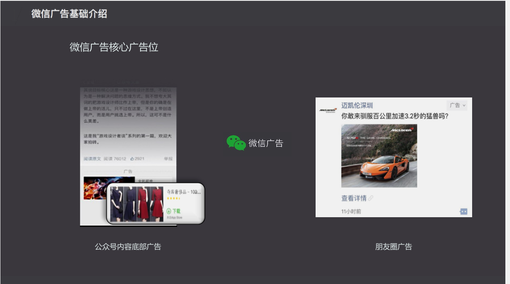
Task: Select the ad text 你敢来驯服百公里加速3.2秒的猛兽吗?
Action: click(x=395, y=116)
